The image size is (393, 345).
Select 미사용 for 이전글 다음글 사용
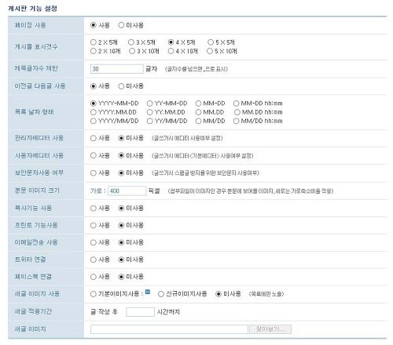pyautogui.click(x=121, y=86)
